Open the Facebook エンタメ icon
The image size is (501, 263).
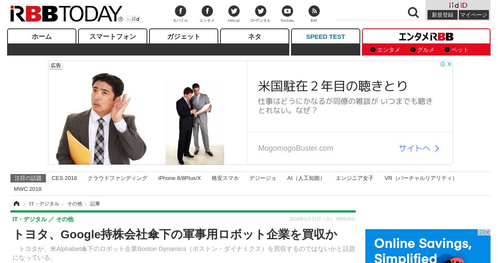207,11
